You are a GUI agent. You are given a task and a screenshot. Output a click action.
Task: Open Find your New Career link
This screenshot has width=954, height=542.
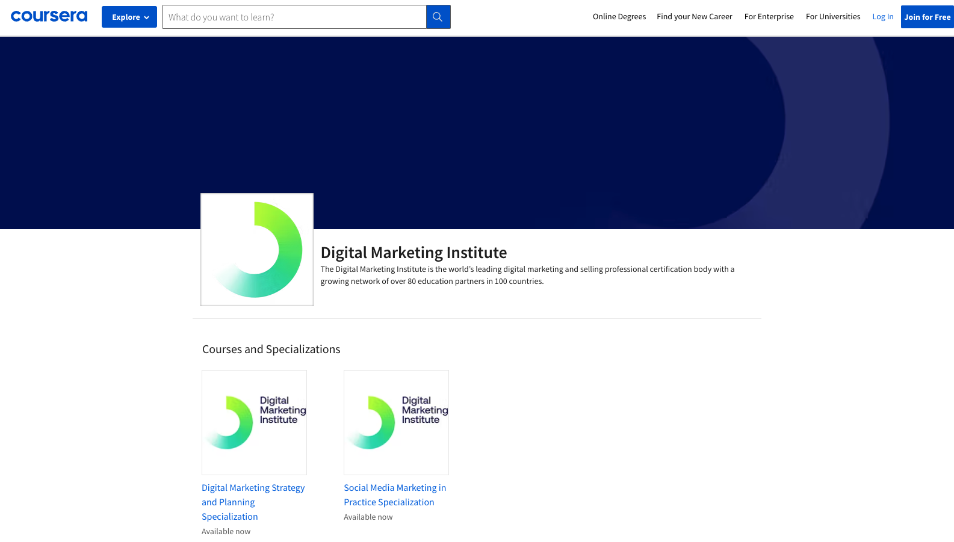(695, 17)
